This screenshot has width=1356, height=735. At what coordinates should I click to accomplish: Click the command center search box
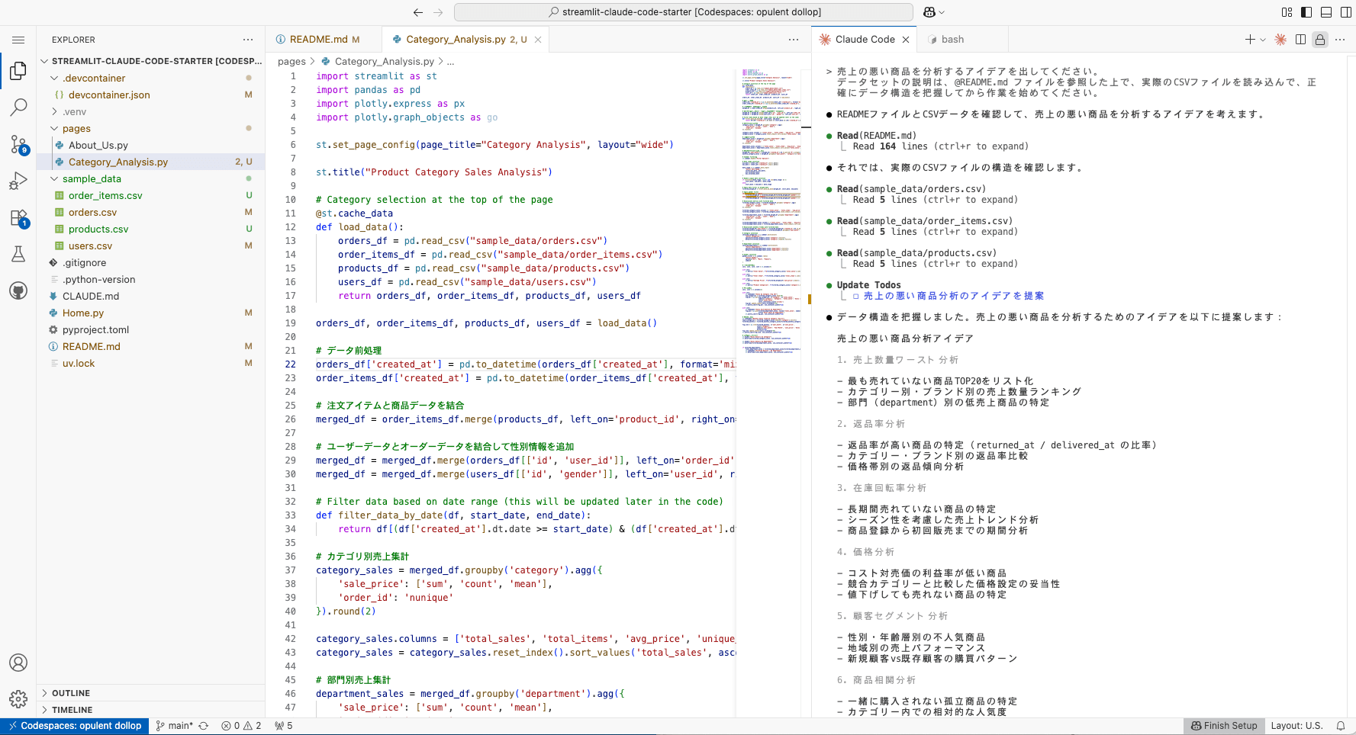[x=683, y=12]
